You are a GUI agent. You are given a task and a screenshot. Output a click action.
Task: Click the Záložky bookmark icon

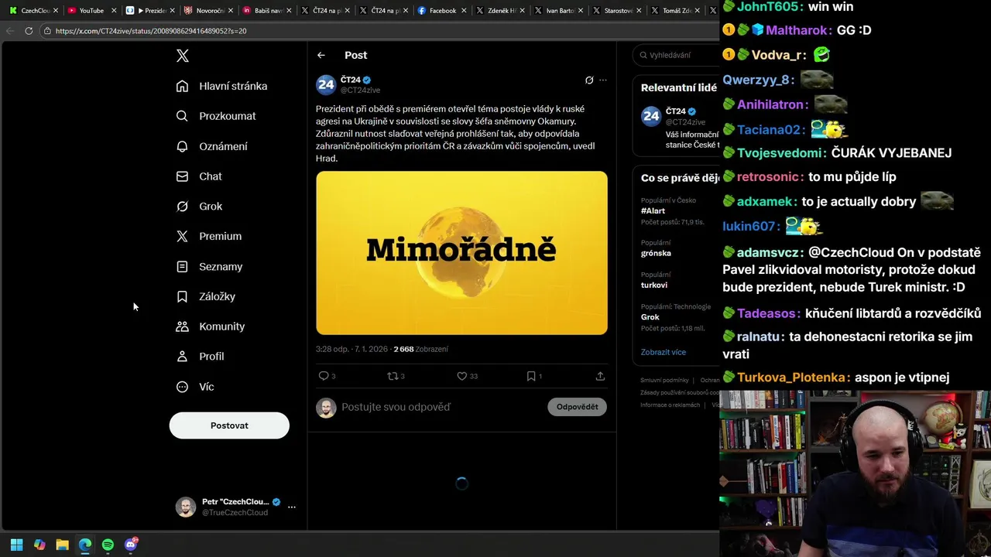182,296
